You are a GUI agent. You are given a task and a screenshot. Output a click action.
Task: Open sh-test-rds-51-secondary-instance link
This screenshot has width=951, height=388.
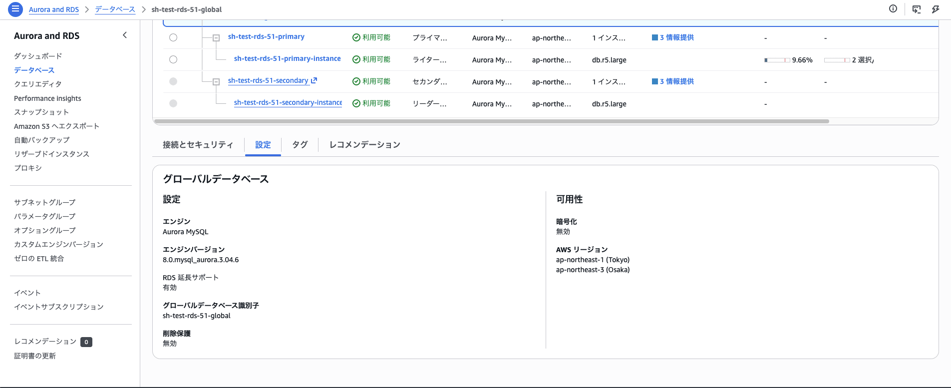288,102
